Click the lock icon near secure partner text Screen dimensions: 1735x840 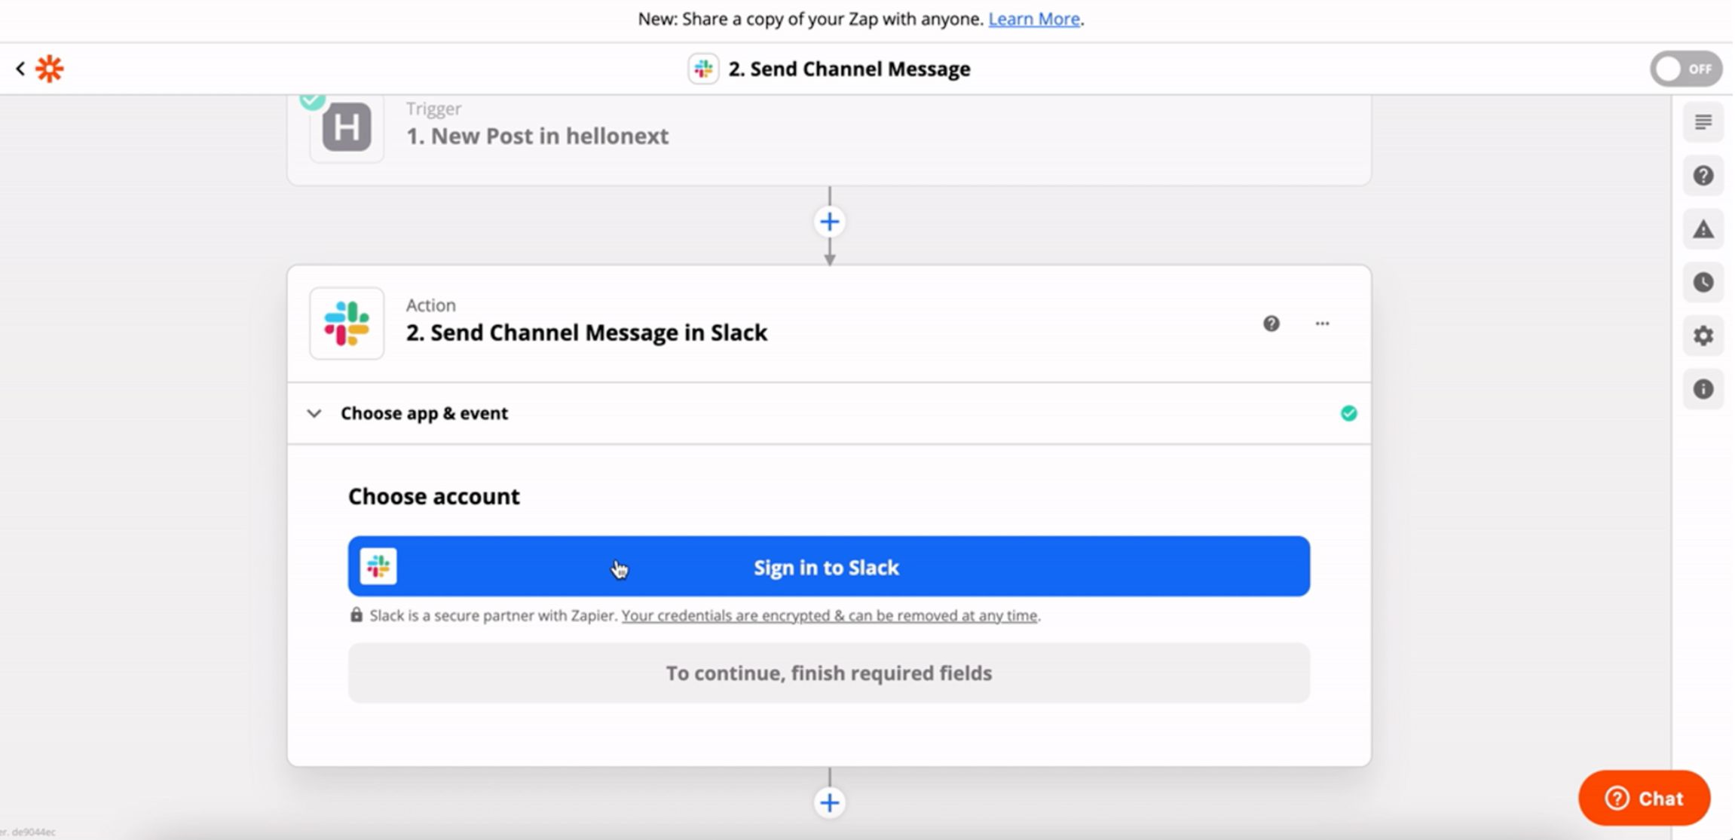click(356, 615)
